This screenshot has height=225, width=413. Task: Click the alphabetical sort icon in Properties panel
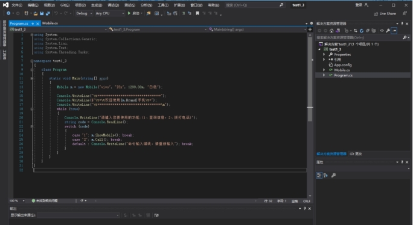pyautogui.click(x=326, y=176)
